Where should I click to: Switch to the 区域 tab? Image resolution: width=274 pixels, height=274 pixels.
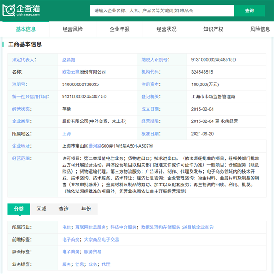[41, 209]
